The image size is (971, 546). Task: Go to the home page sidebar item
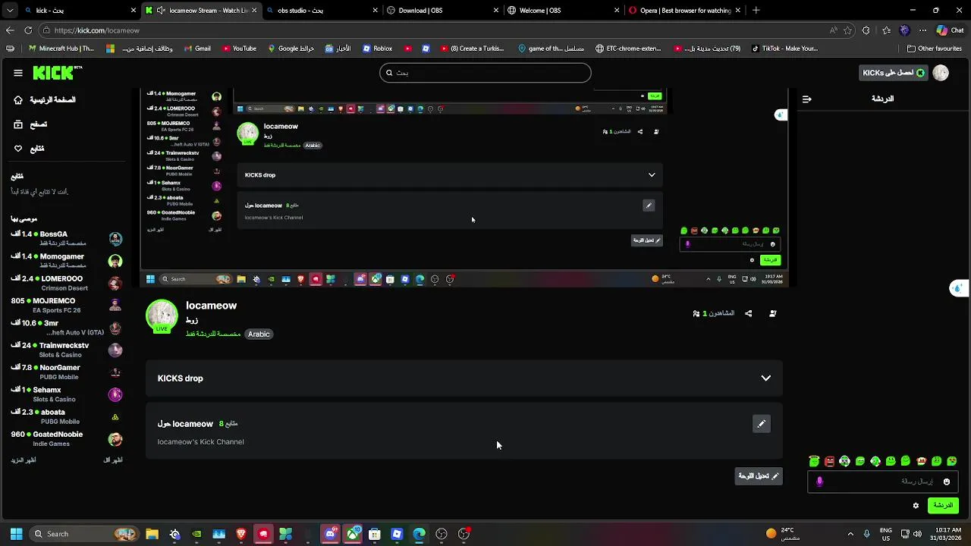coord(45,100)
